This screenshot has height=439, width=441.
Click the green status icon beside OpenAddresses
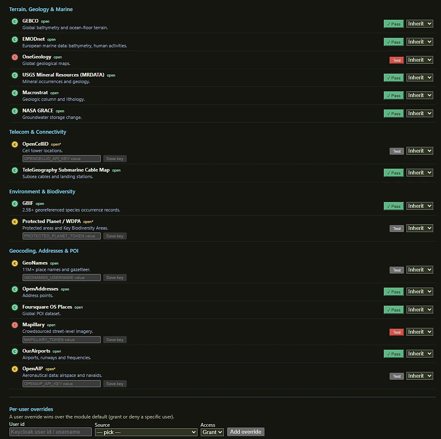pyautogui.click(x=15, y=289)
